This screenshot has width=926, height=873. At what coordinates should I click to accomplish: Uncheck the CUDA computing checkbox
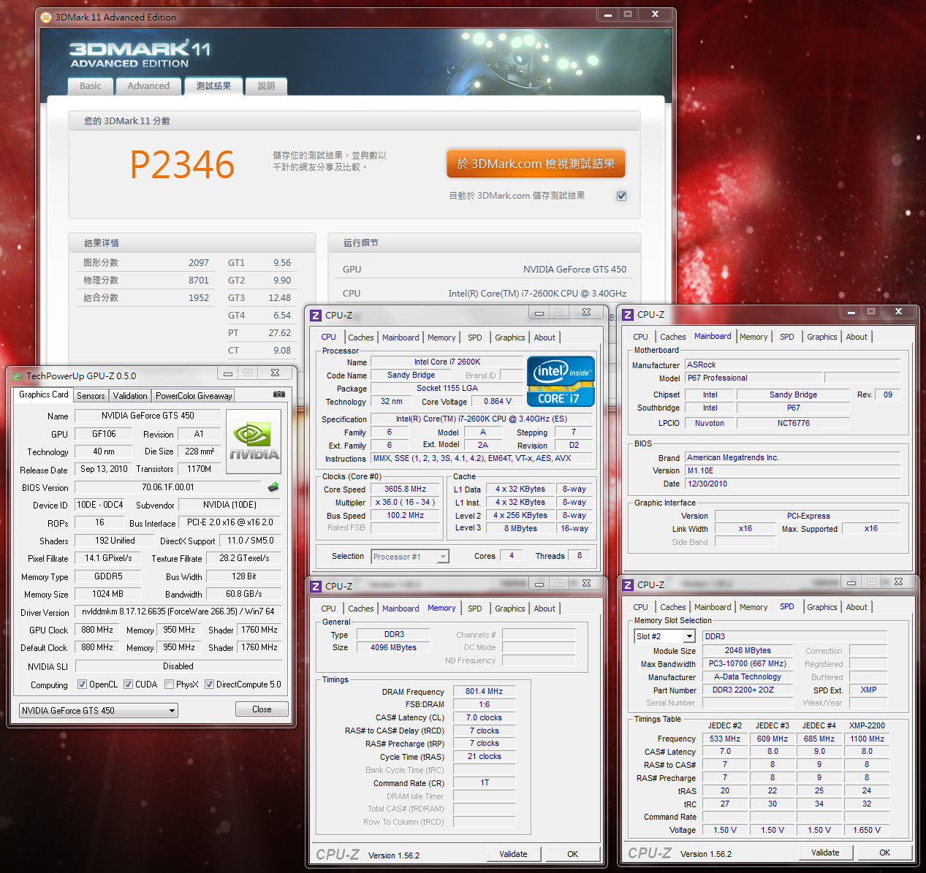pyautogui.click(x=129, y=685)
